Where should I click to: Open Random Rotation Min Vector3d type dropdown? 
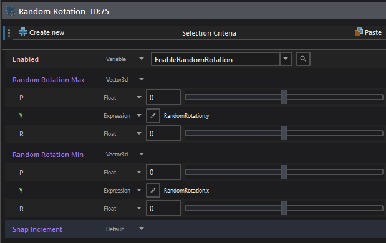tap(142, 155)
